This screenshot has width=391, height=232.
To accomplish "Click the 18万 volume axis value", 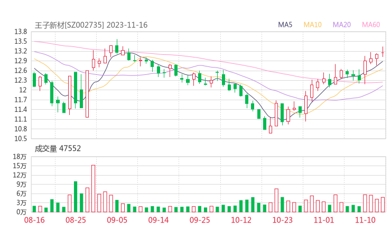I will pyautogui.click(x=20, y=157).
